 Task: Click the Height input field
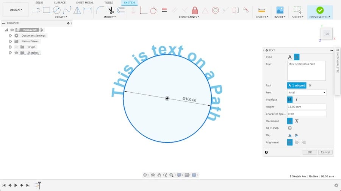pos(307,107)
